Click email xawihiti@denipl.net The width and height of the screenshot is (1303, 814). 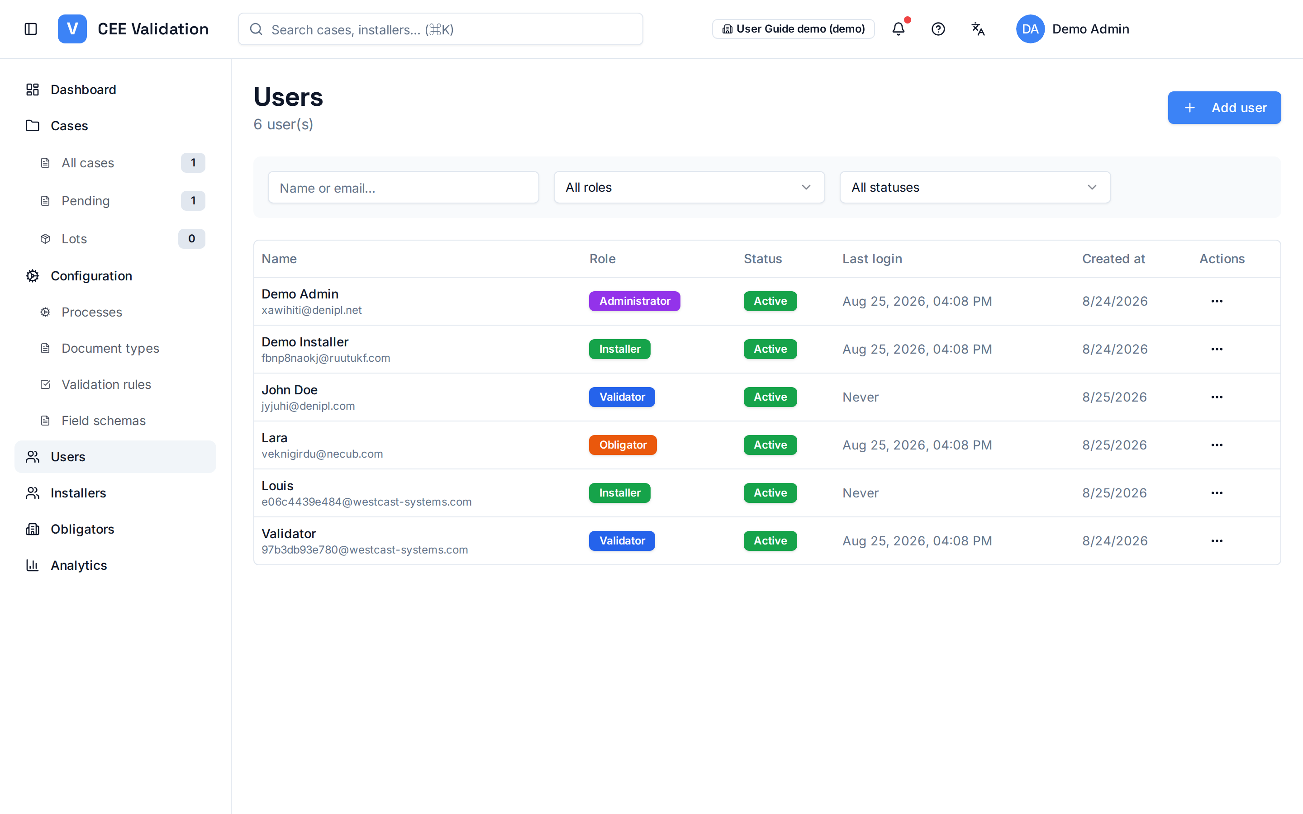click(x=311, y=310)
